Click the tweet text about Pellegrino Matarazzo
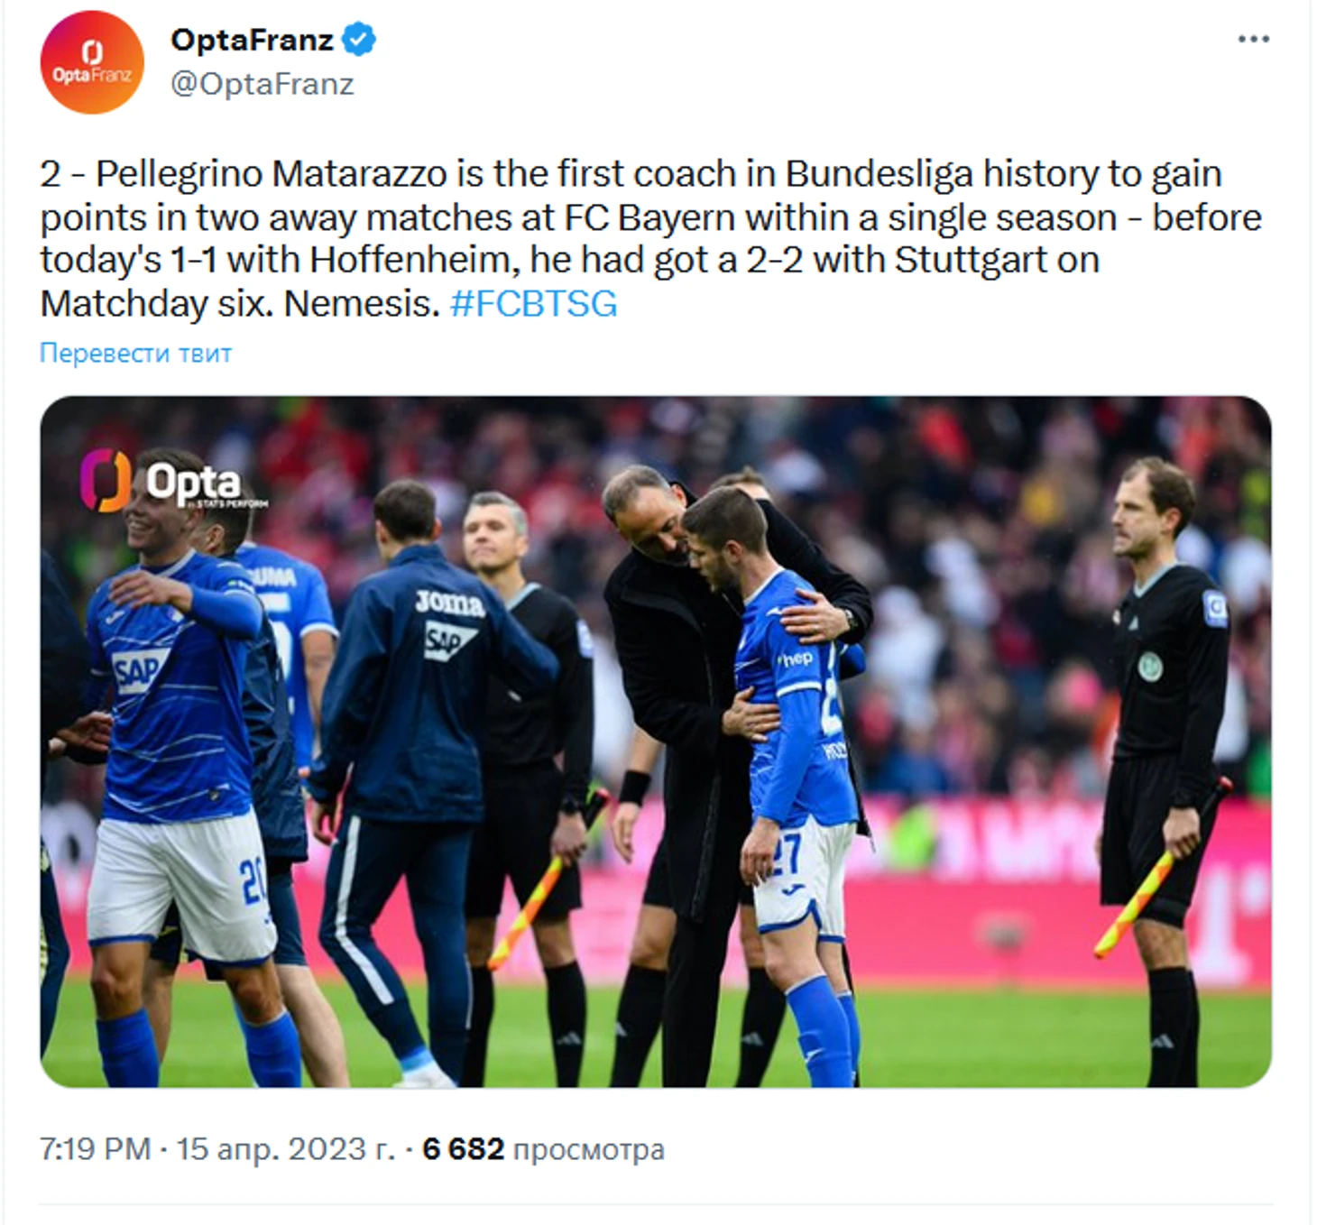The height and width of the screenshot is (1225, 1317). click(x=650, y=238)
